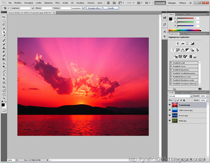Image resolution: width=210 pixels, height=163 pixels.
Task: Select the Crop tool
Action: 4,32
